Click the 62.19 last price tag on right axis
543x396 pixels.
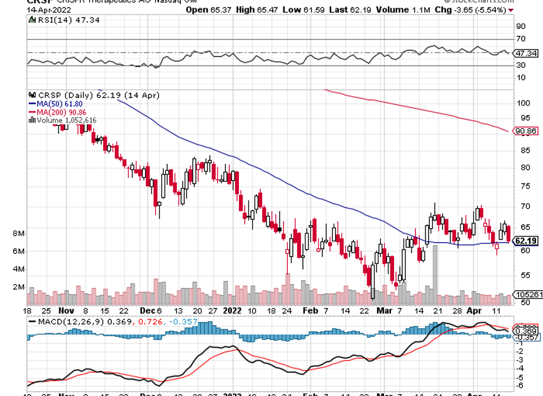click(525, 241)
